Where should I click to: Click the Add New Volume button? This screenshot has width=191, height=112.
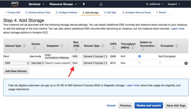click(x=16, y=71)
